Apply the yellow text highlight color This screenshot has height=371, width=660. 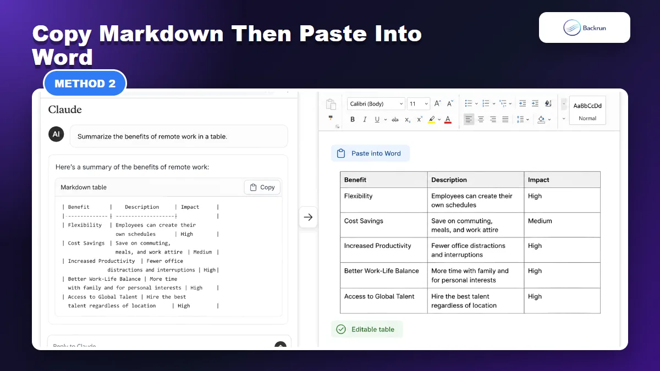[431, 119]
